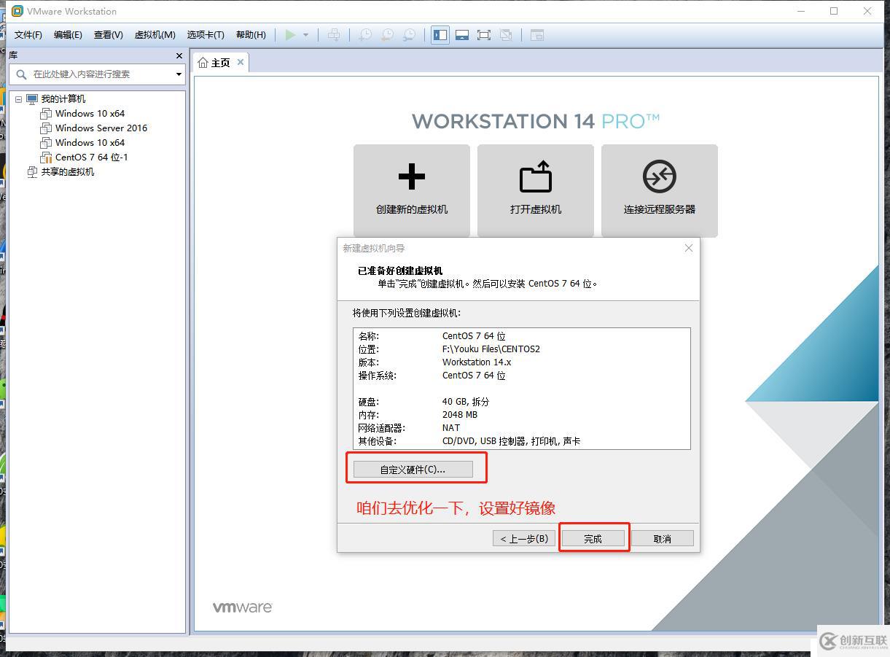This screenshot has height=657, width=890.
Task: Click 自定义硬件(C)... button
Action: click(413, 470)
